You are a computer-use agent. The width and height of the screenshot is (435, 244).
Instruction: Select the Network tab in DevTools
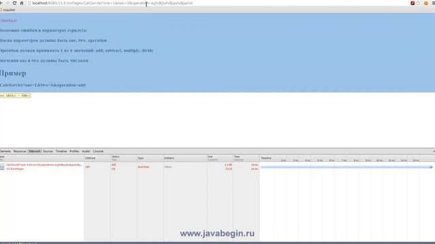coord(35,151)
